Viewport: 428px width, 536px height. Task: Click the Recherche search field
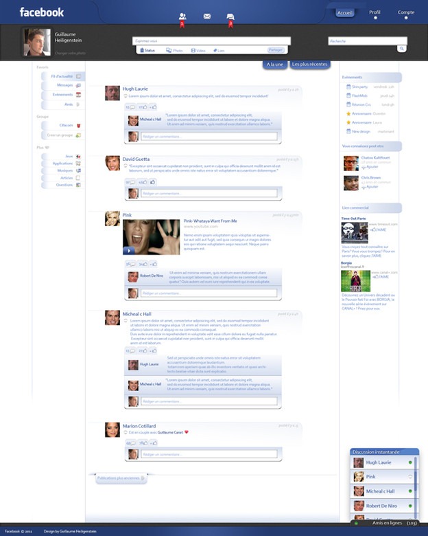coord(368,41)
